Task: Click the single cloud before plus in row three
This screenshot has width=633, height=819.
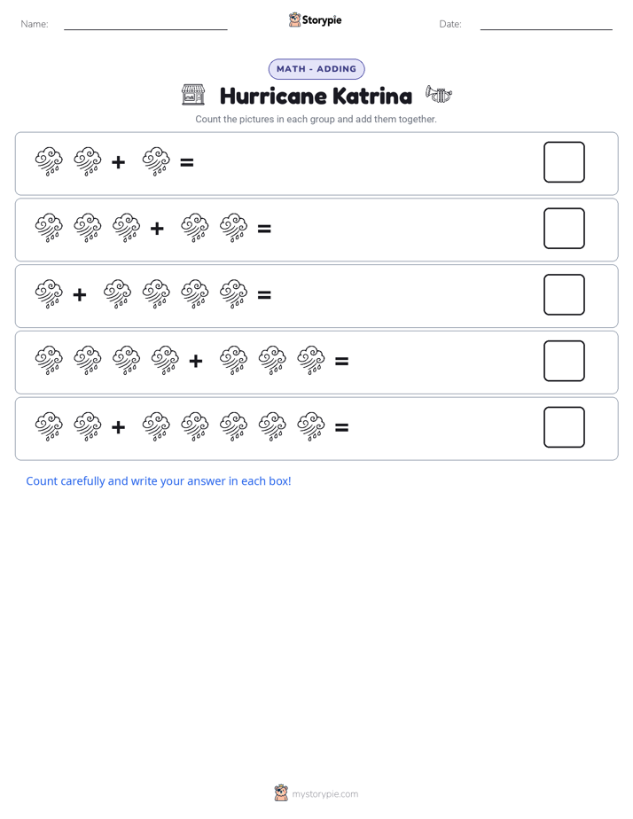Action: point(49,294)
